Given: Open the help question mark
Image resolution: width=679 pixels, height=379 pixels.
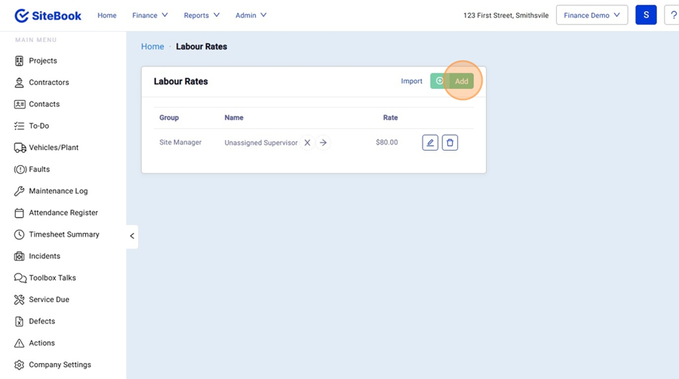Looking at the screenshot, I should (673, 15).
